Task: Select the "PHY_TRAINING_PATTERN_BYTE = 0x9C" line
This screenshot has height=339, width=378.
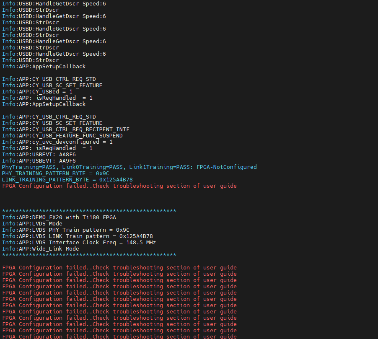Action: [x=56, y=173]
